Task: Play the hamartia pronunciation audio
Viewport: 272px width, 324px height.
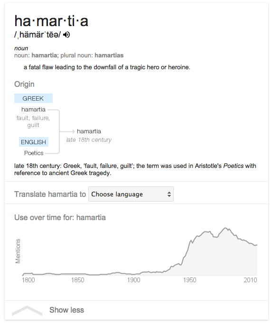Action: tap(66, 35)
